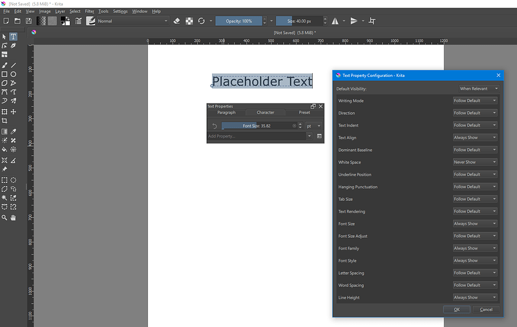Float the Text Properties docker
Viewport: 517px width, 327px height.
[313, 106]
